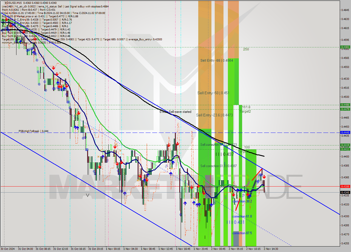Click the green '100' target label
This screenshot has height=252, width=351.
point(247,147)
